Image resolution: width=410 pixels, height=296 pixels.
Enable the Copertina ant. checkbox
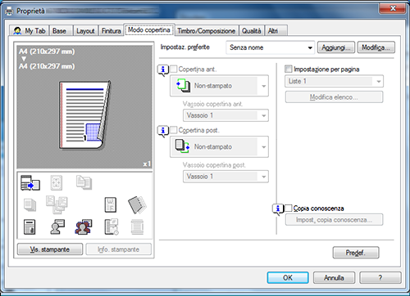tap(173, 69)
